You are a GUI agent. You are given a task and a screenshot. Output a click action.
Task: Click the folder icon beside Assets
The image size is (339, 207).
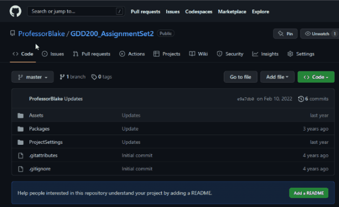click(20, 115)
